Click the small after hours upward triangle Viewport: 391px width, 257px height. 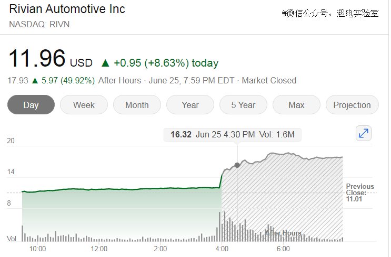35,81
